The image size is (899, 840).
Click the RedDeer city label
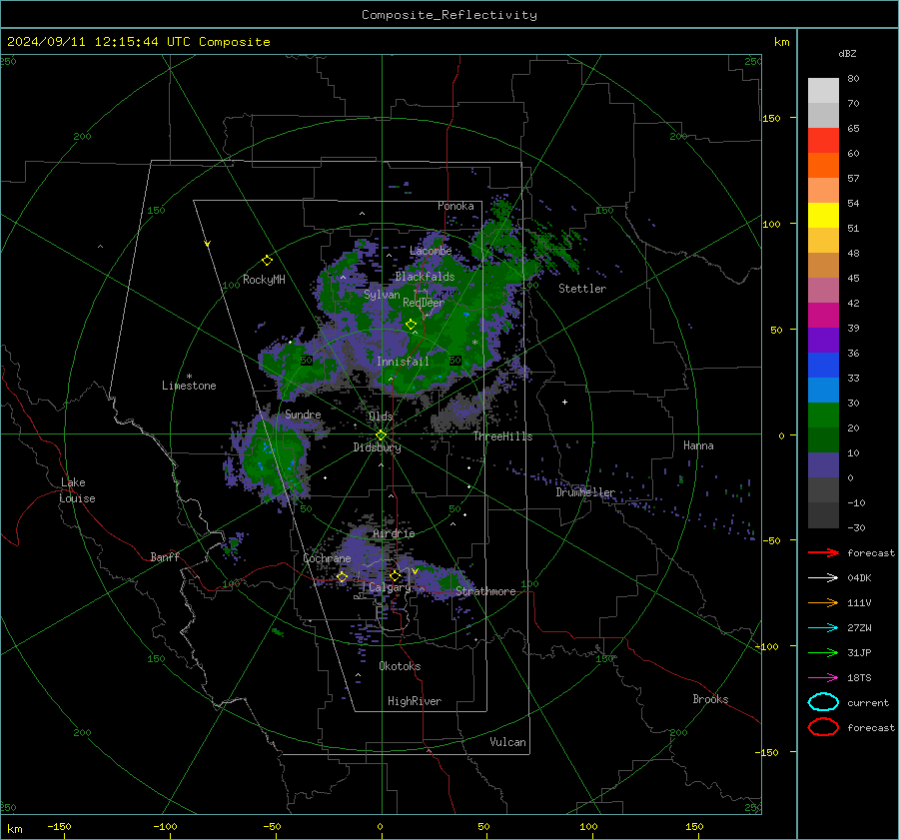click(x=424, y=303)
